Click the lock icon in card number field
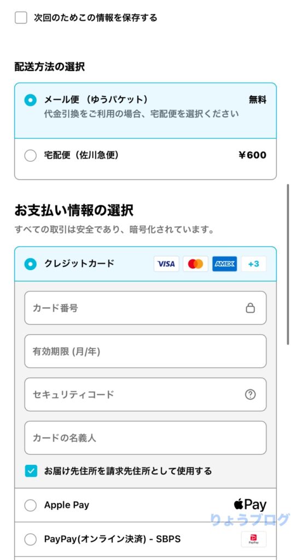This screenshot has width=291, height=560. coord(251,308)
